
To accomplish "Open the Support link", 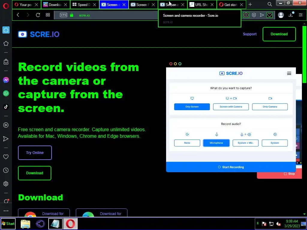I will pyautogui.click(x=250, y=34).
